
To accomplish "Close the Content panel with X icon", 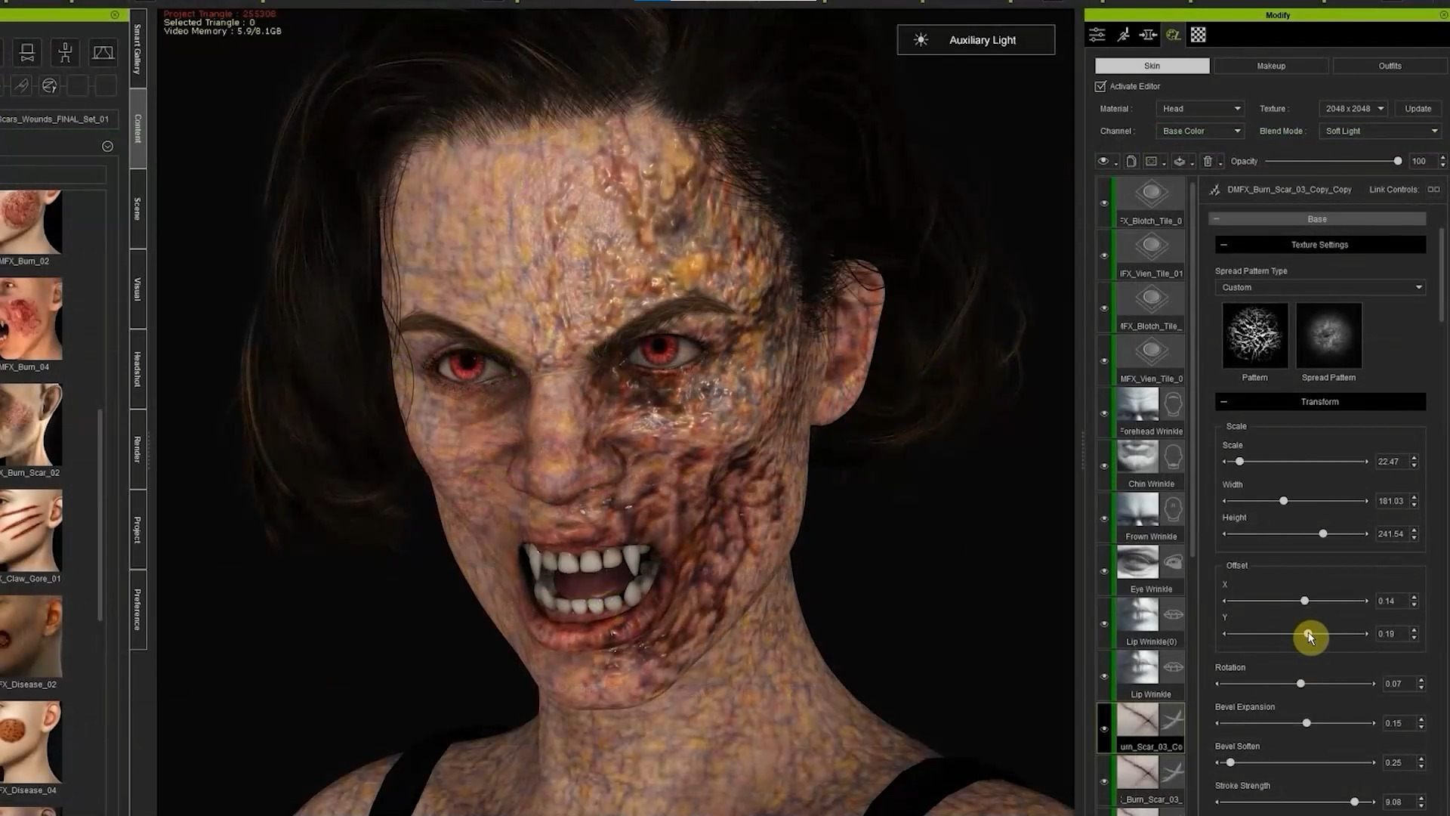I will (x=115, y=14).
